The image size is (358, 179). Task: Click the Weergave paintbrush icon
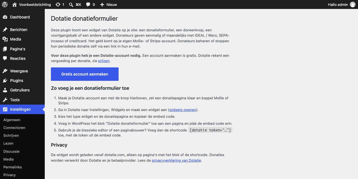pyautogui.click(x=5, y=71)
